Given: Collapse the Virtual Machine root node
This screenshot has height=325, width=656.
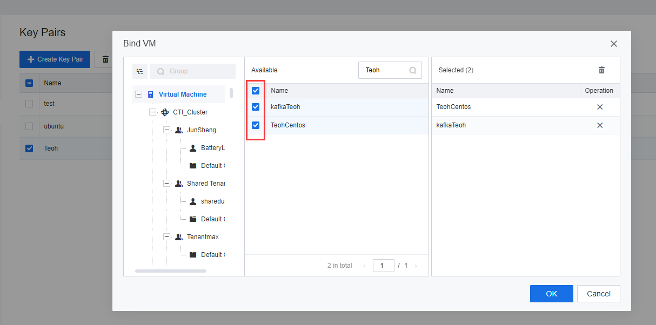Looking at the screenshot, I should click(138, 94).
